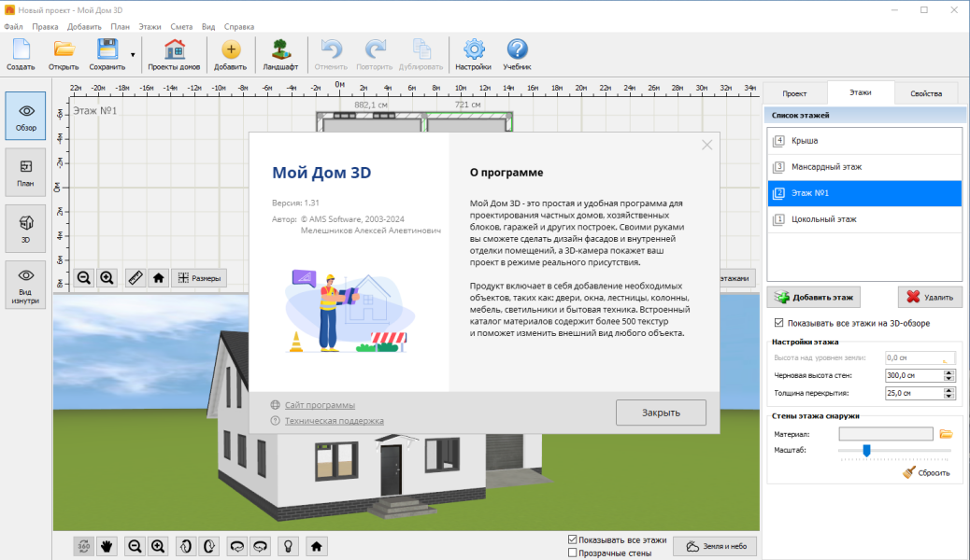Expand the Сохранить dropdown arrow

pos(133,55)
